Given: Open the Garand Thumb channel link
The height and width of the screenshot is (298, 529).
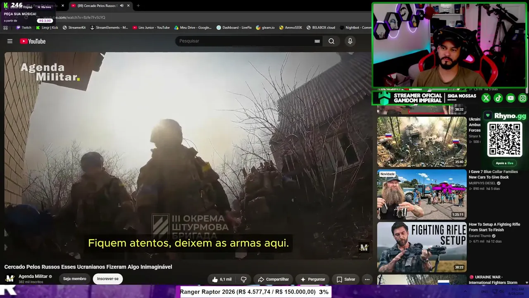Looking at the screenshot, I should pyautogui.click(x=480, y=236).
